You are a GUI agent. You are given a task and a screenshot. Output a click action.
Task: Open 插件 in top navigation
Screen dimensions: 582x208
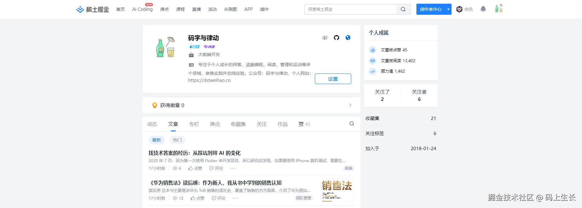264,9
